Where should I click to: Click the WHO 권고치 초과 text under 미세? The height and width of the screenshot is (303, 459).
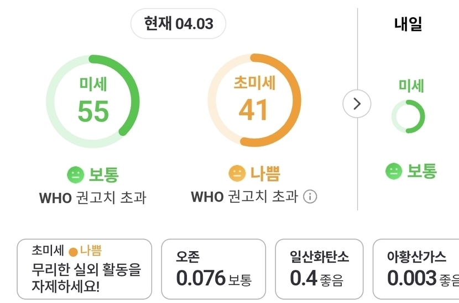pos(92,198)
